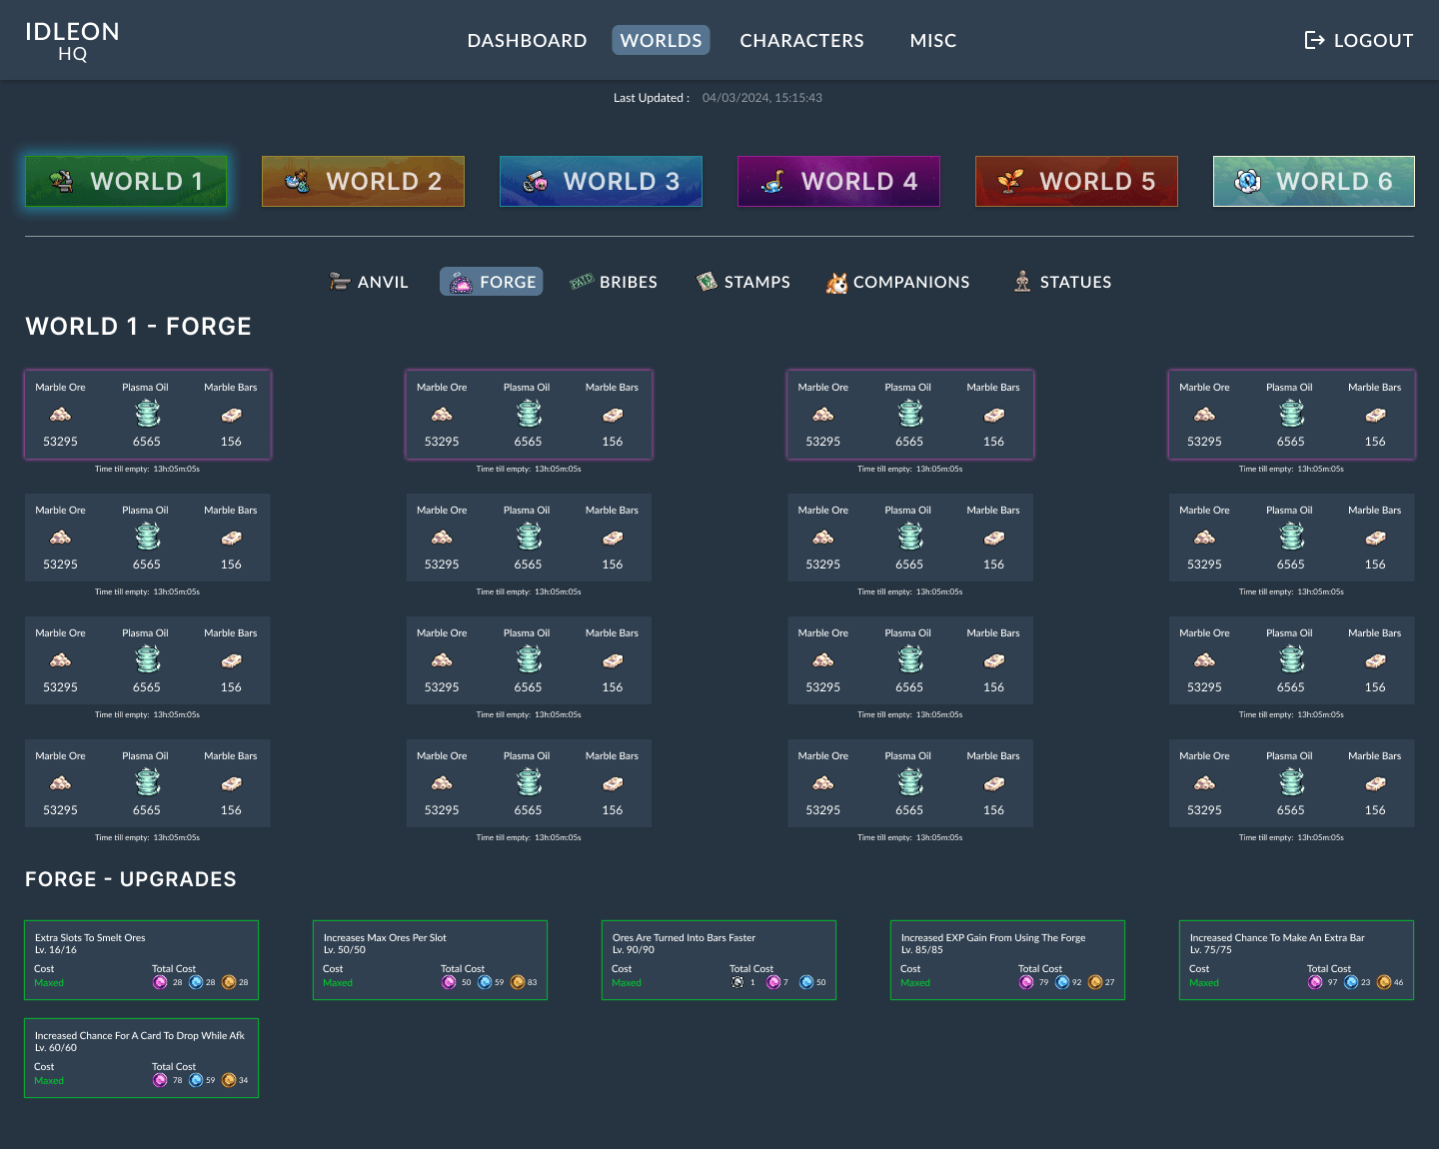
Task: Click the white coin beside 1 in Ores Turned Into Bars
Action: (737, 982)
